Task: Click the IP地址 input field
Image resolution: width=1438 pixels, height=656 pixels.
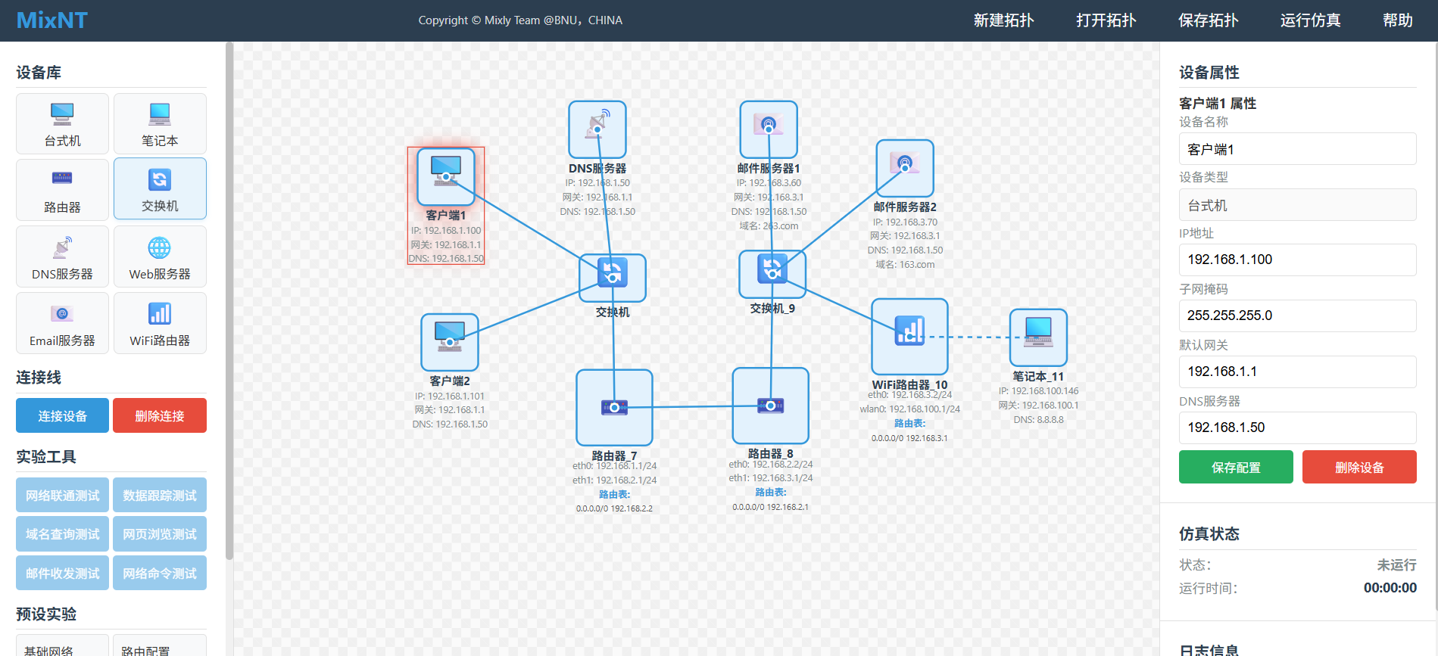Action: 1297,260
